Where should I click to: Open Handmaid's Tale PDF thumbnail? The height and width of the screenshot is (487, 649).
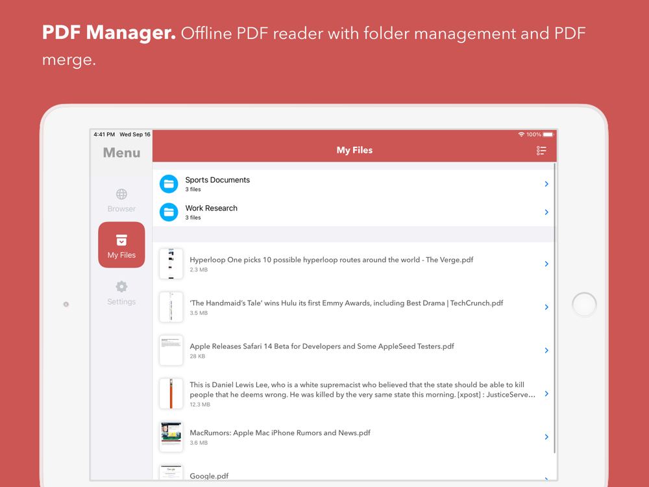171,307
